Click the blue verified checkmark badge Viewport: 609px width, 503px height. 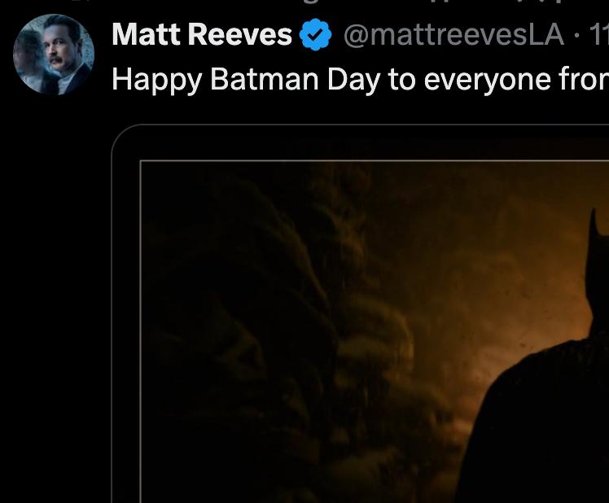(315, 34)
